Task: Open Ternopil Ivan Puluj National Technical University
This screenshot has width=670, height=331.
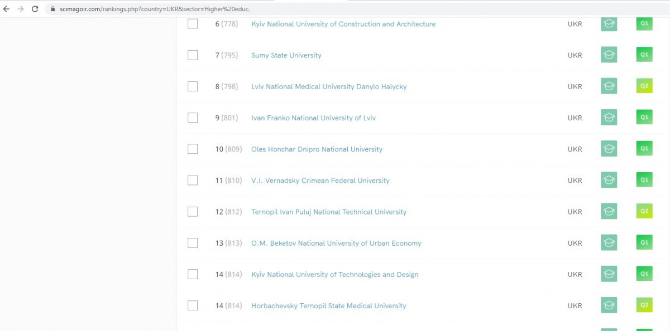Action: coord(329,212)
